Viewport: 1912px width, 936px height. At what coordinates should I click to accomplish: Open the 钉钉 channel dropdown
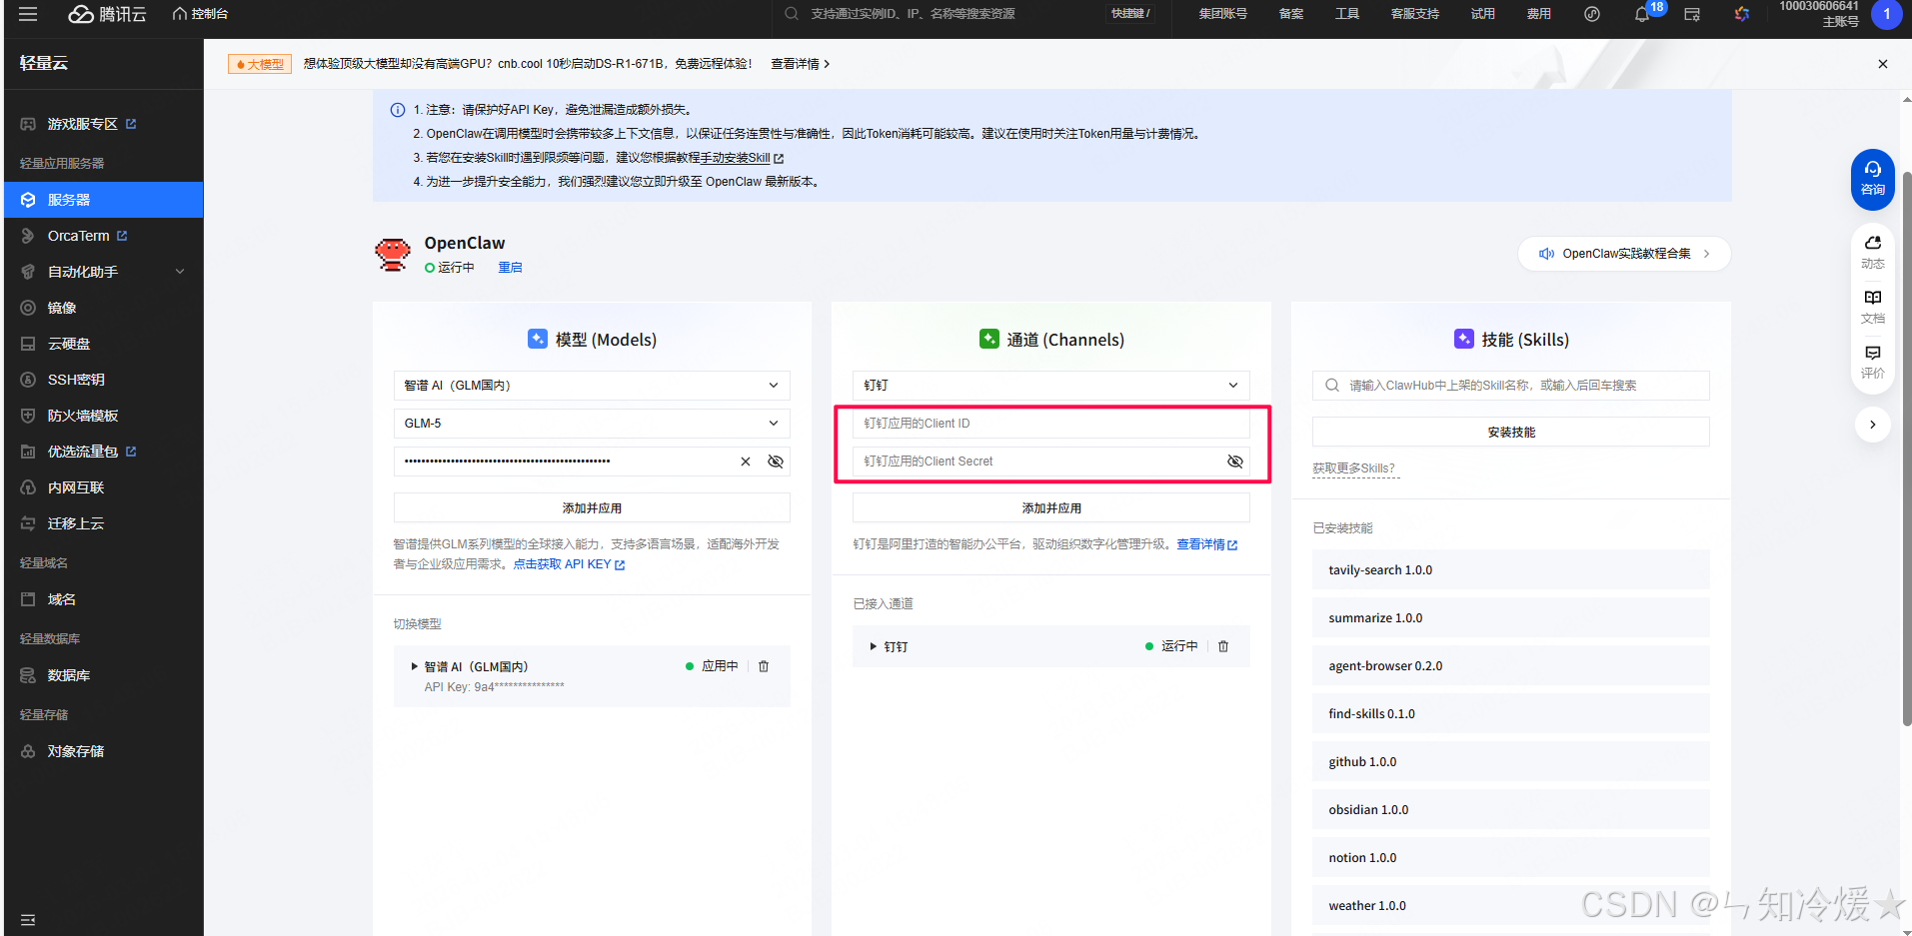point(1050,386)
